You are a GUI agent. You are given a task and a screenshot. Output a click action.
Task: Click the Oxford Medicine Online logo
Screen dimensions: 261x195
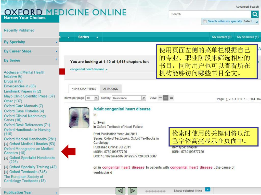pos(65,12)
